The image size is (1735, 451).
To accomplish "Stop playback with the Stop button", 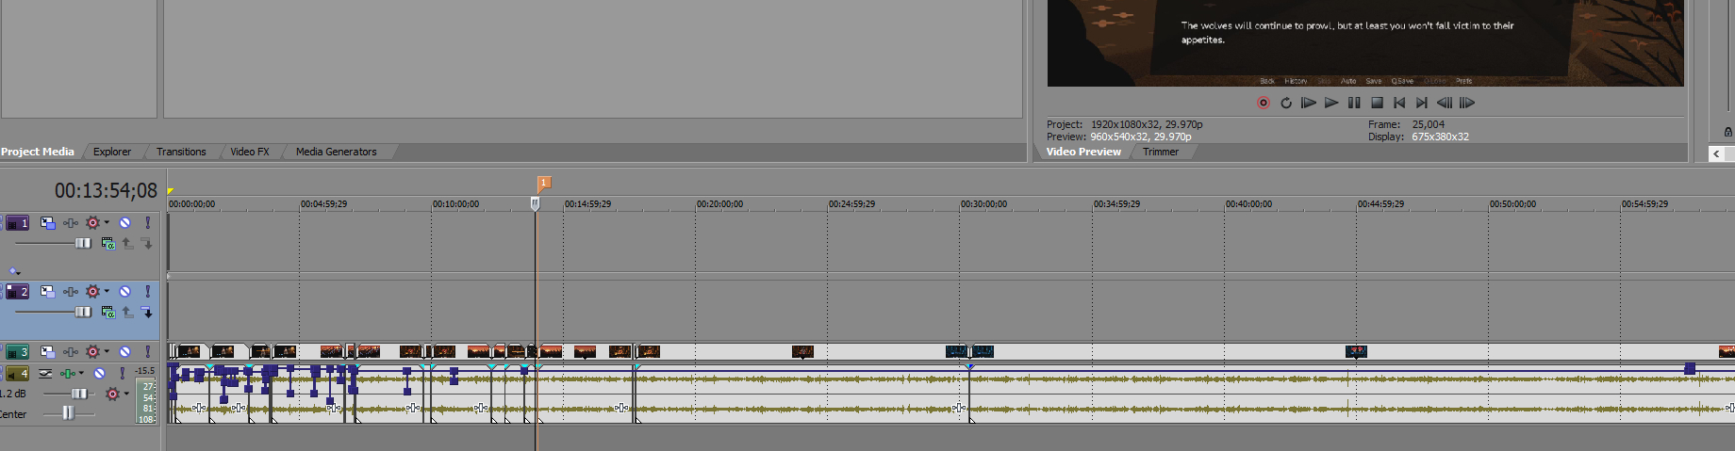I will [x=1377, y=103].
